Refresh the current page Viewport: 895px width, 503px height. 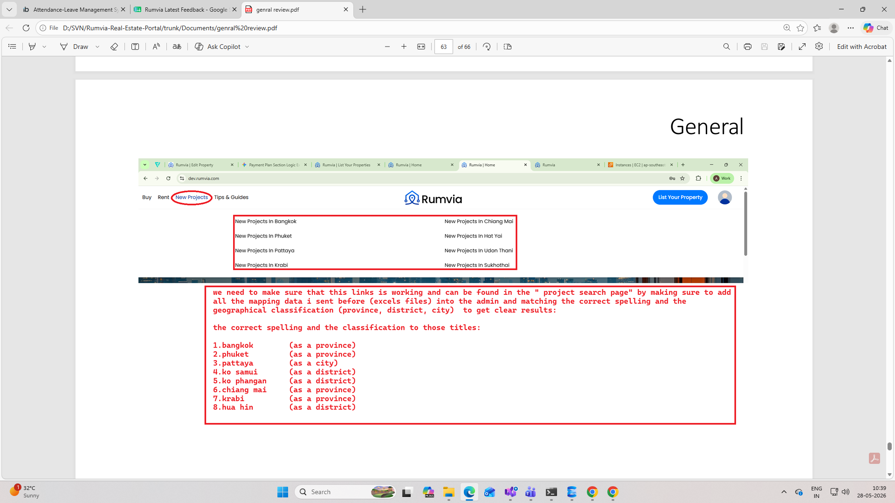(26, 28)
